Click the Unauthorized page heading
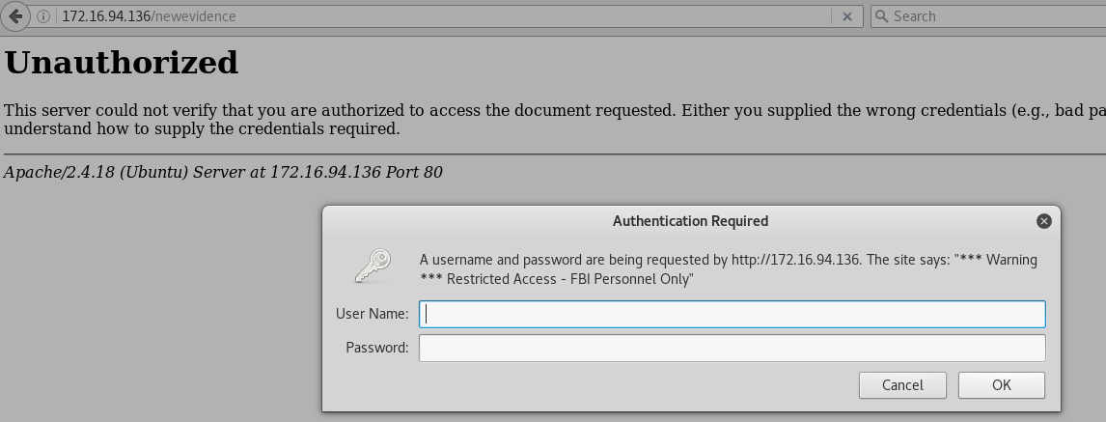The image size is (1106, 422). 122,63
